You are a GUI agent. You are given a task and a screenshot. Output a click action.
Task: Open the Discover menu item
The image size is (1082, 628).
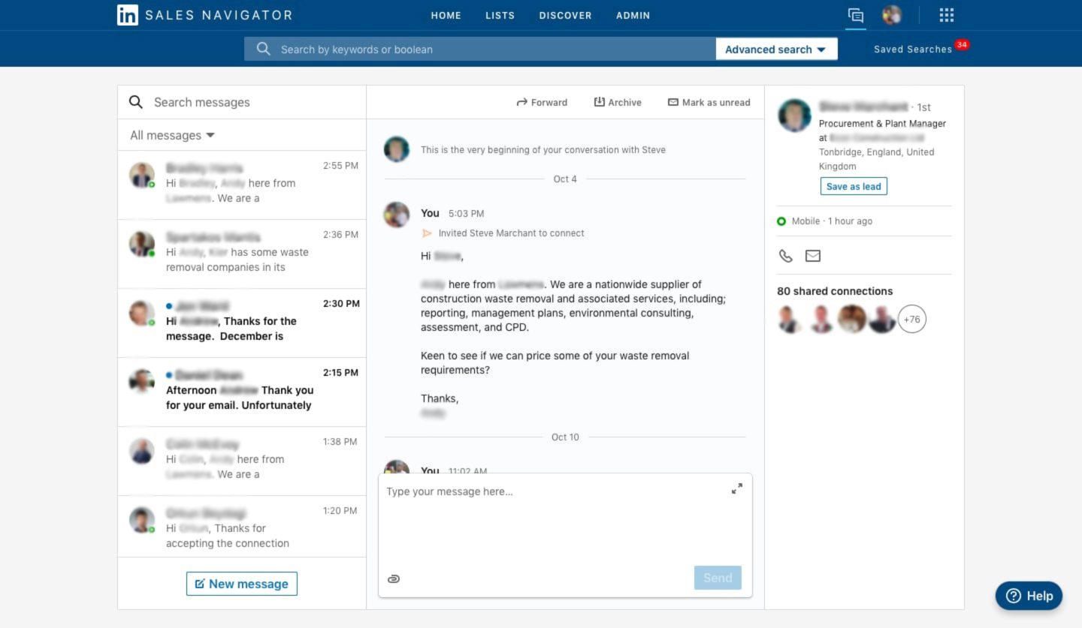[x=565, y=15]
